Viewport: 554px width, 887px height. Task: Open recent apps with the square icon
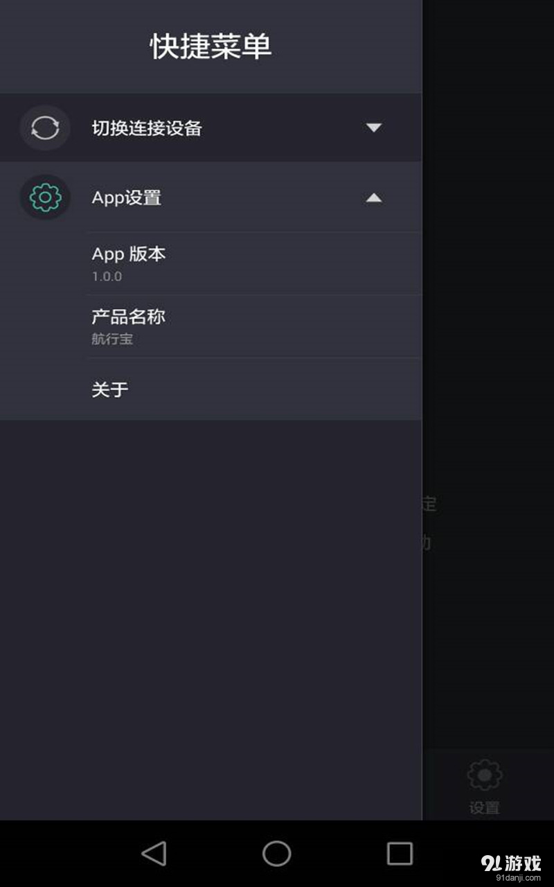point(396,854)
